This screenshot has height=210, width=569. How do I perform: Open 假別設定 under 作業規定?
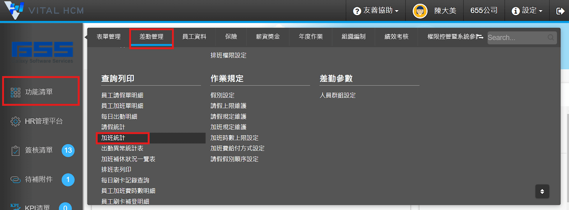(222, 95)
